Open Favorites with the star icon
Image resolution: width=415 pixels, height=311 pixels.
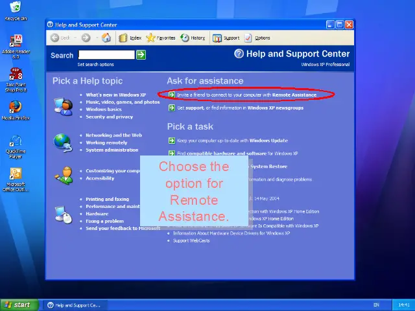click(x=161, y=38)
